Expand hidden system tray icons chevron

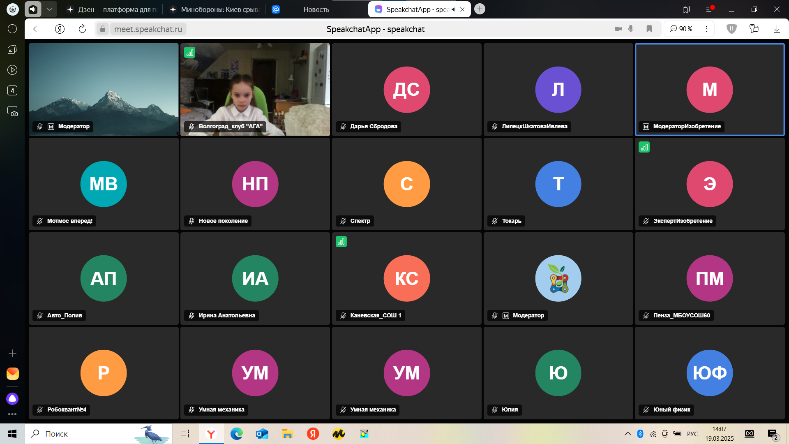(x=628, y=434)
